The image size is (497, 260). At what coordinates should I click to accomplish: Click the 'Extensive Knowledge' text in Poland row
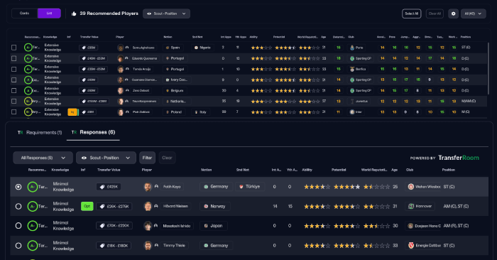(53, 112)
